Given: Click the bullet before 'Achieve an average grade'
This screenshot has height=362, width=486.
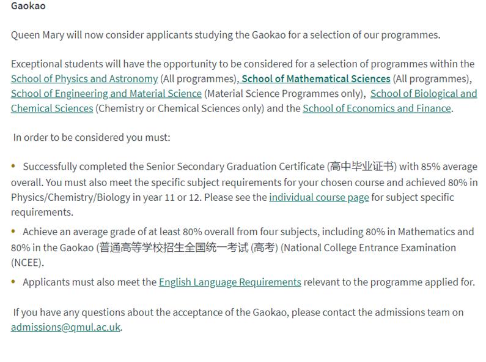Looking at the screenshot, I should [x=15, y=232].
